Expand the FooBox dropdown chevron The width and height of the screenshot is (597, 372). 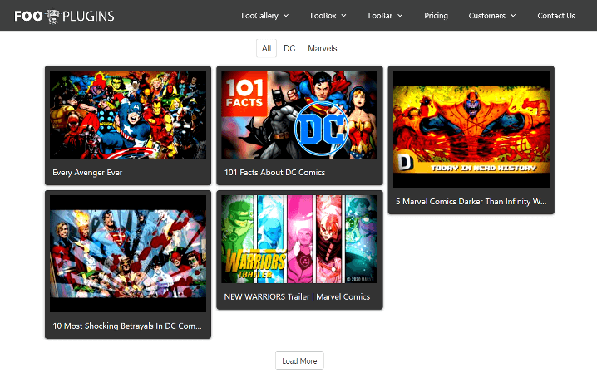pyautogui.click(x=343, y=16)
